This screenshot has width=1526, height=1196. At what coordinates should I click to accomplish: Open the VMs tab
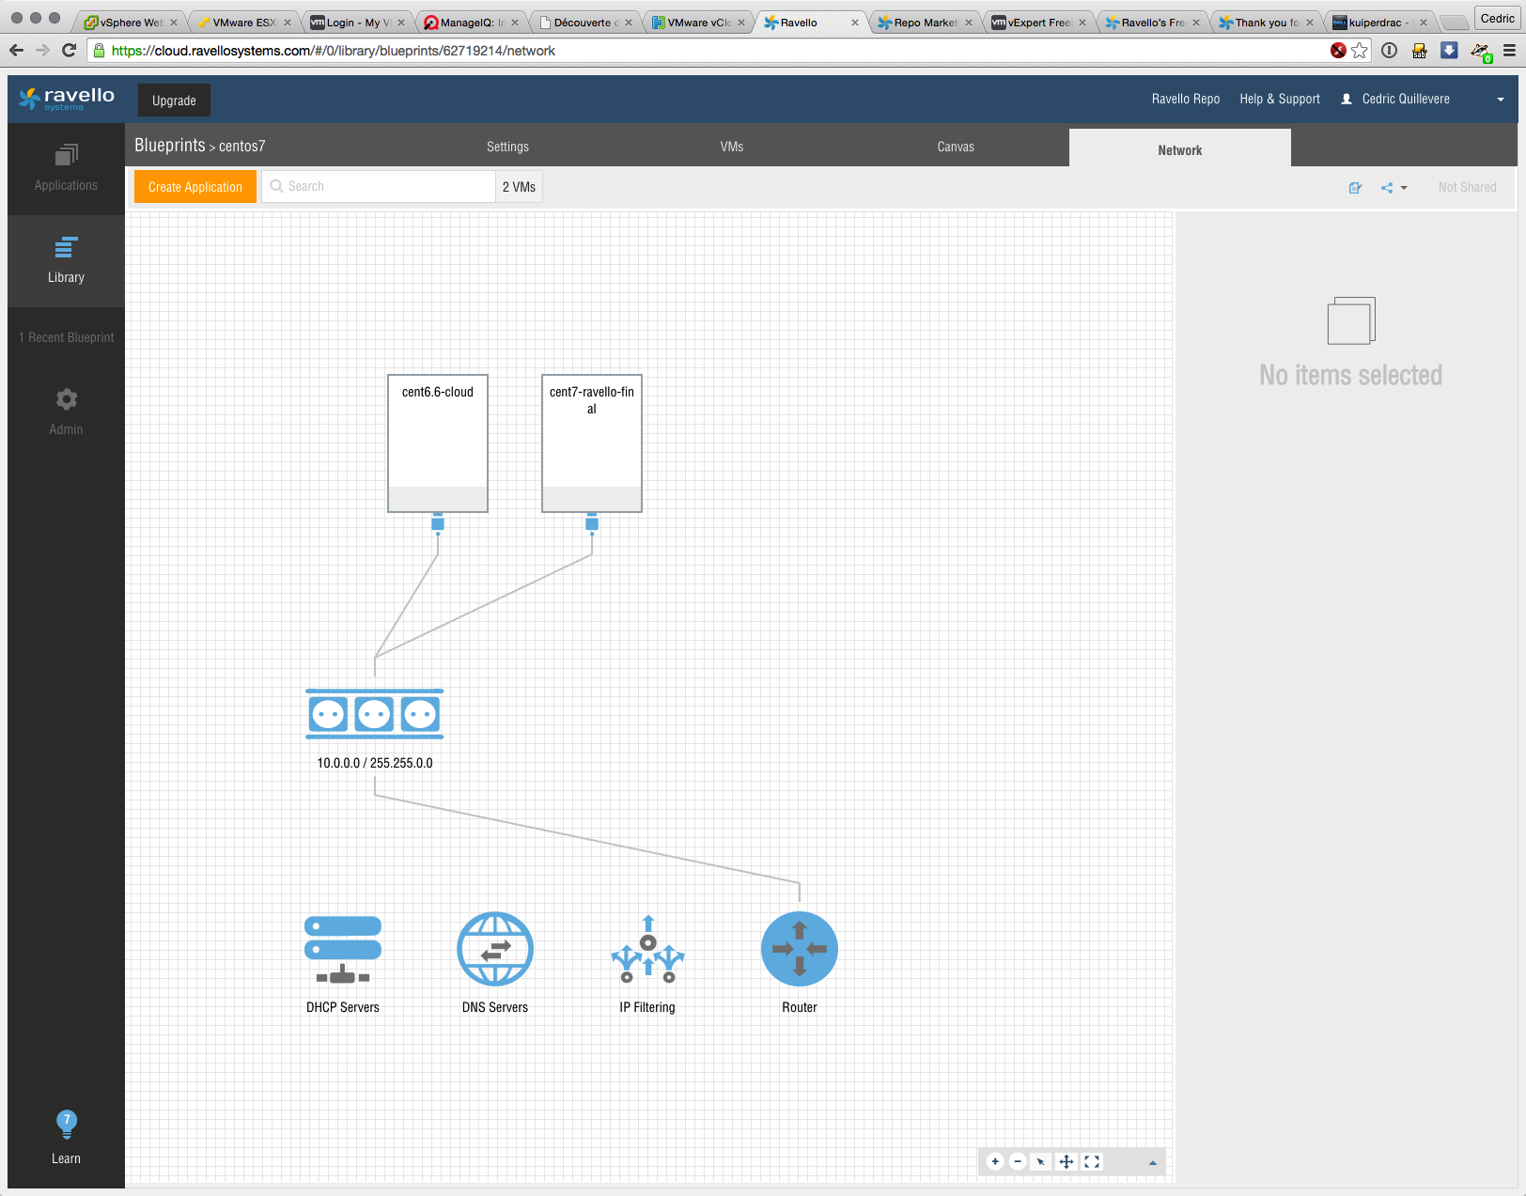[732, 147]
